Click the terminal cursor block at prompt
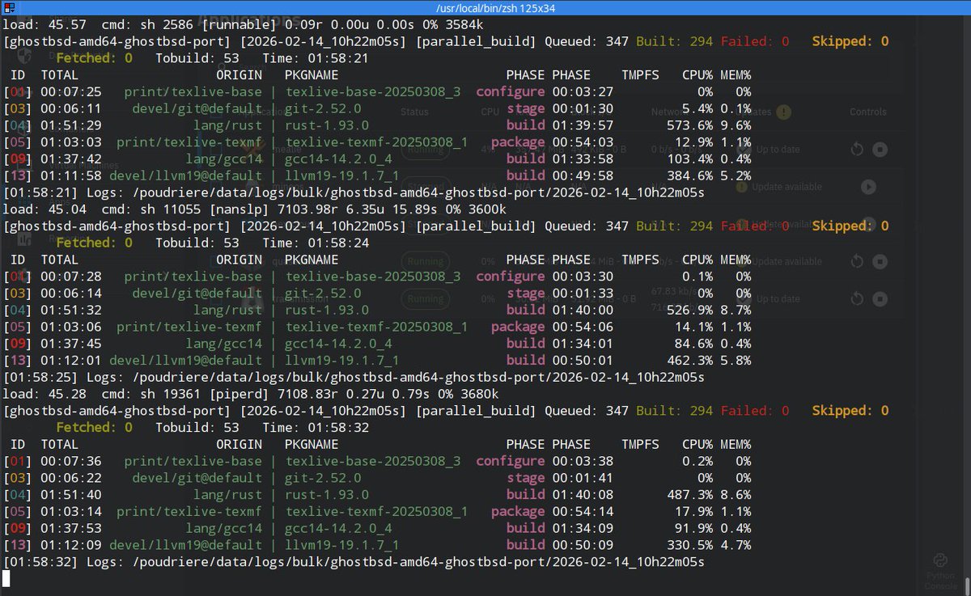 click(x=6, y=578)
